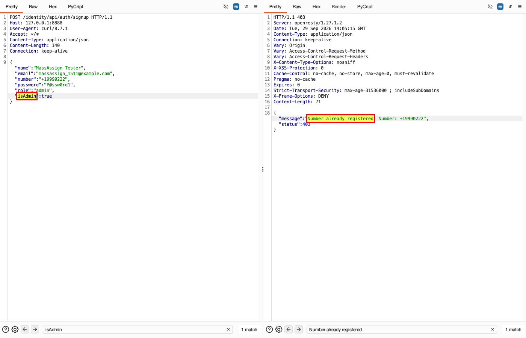Toggle hidden characters eye icon in response panel

point(490,6)
